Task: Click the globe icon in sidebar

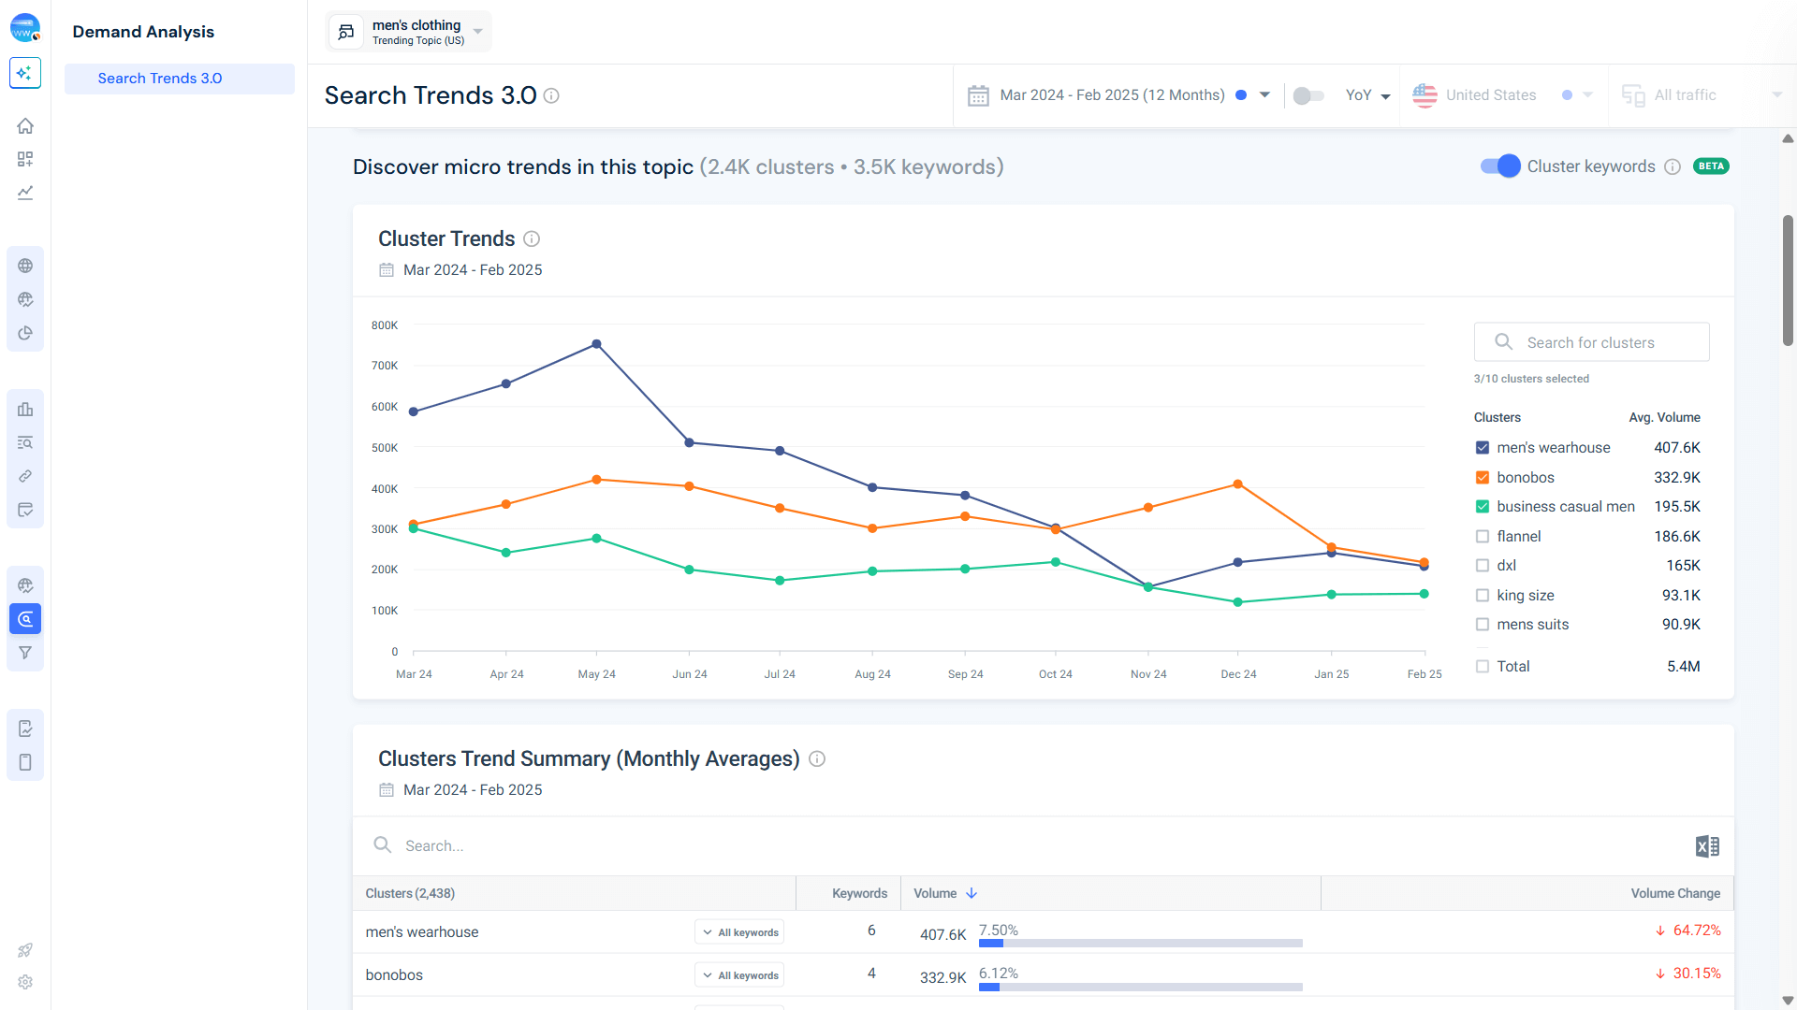Action: 25,266
